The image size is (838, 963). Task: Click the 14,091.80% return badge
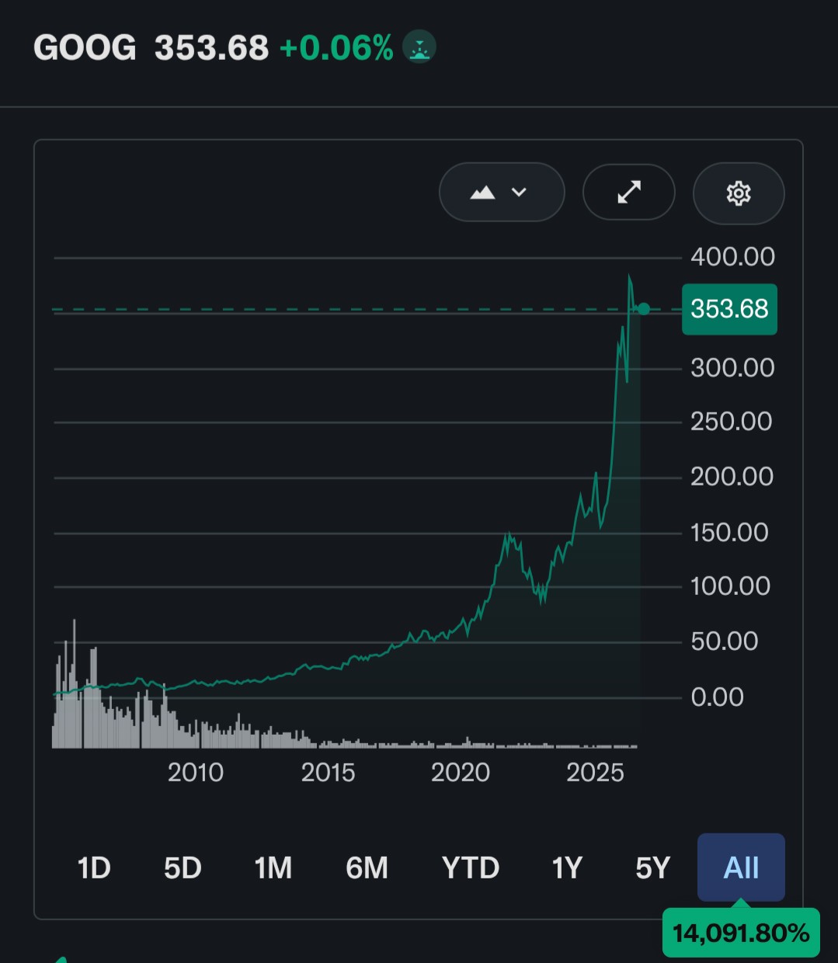point(741,932)
